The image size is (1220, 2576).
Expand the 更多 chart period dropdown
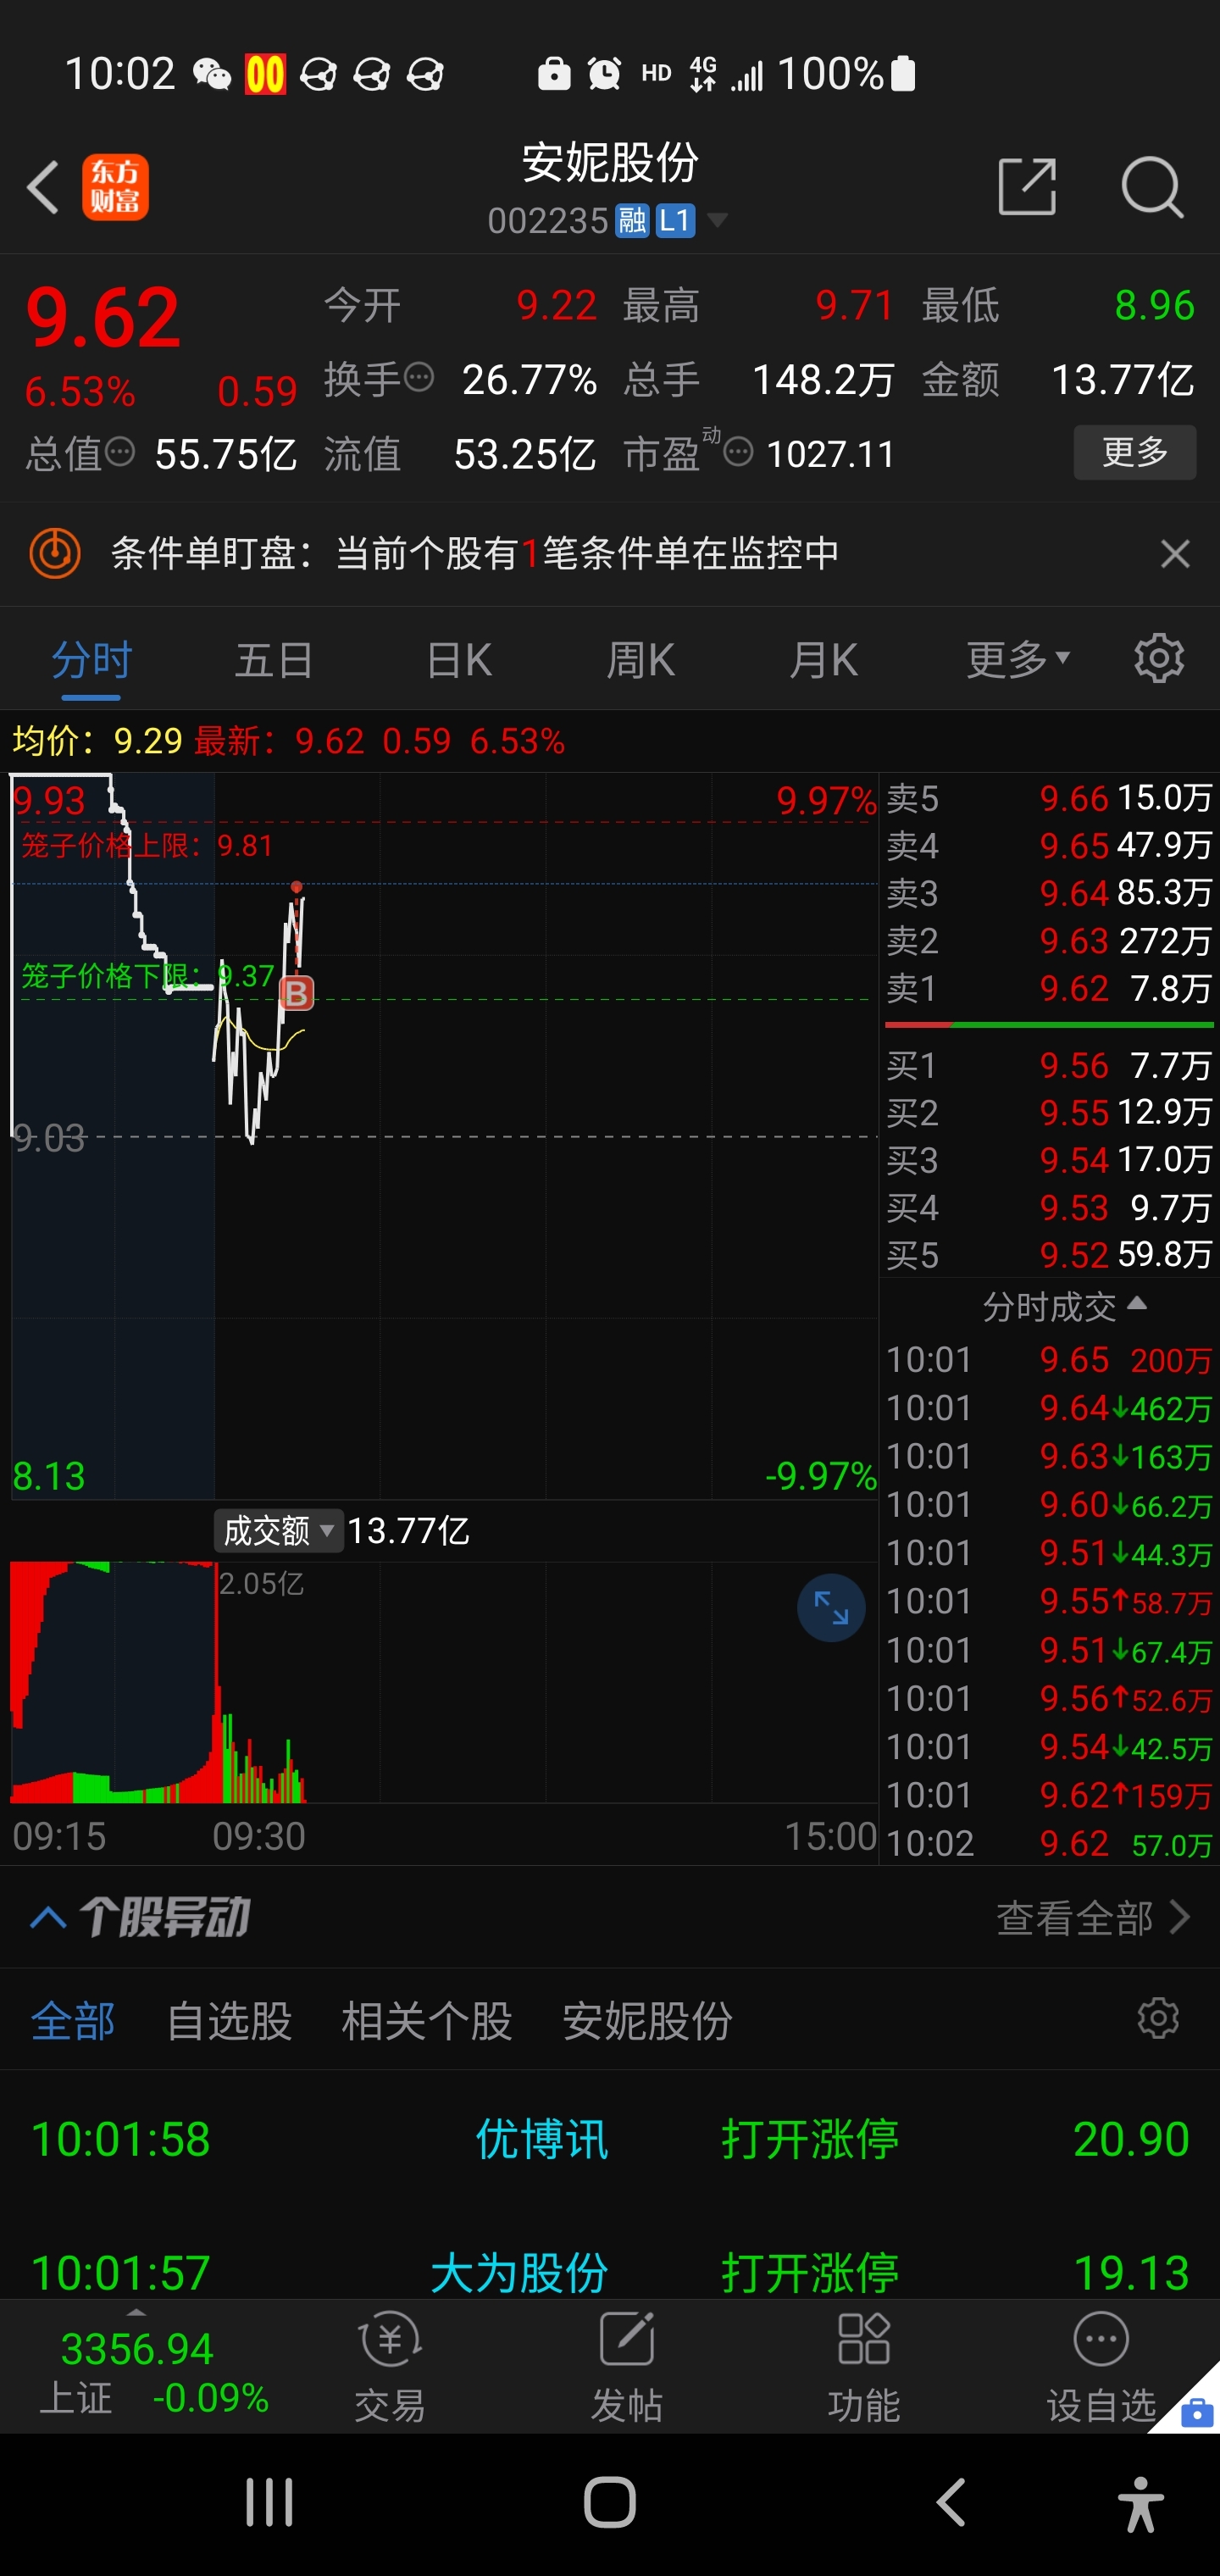click(1018, 660)
